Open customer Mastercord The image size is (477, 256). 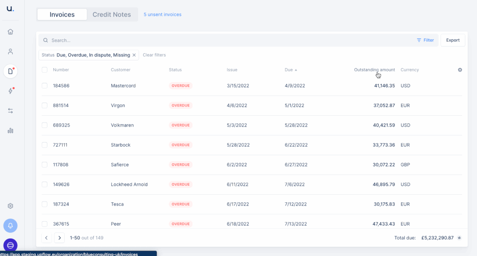tap(123, 85)
